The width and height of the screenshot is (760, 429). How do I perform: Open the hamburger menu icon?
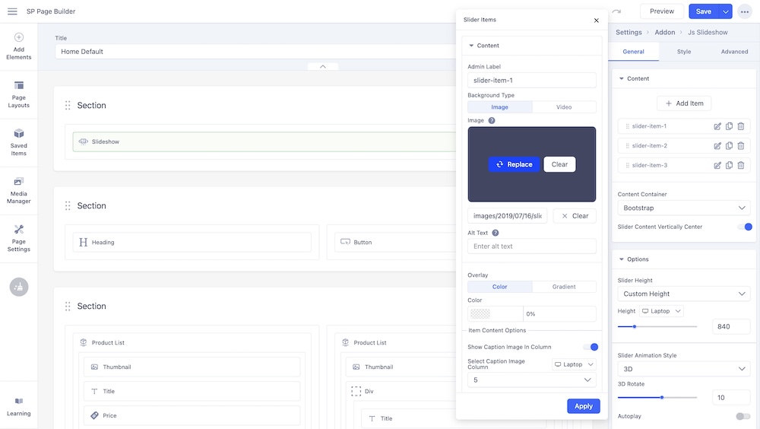pyautogui.click(x=12, y=11)
